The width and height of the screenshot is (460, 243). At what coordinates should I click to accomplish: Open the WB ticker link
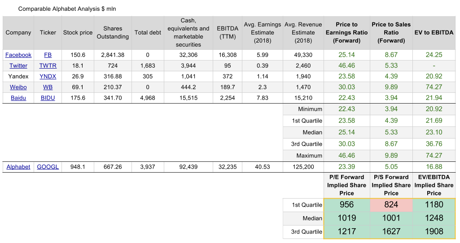48,87
